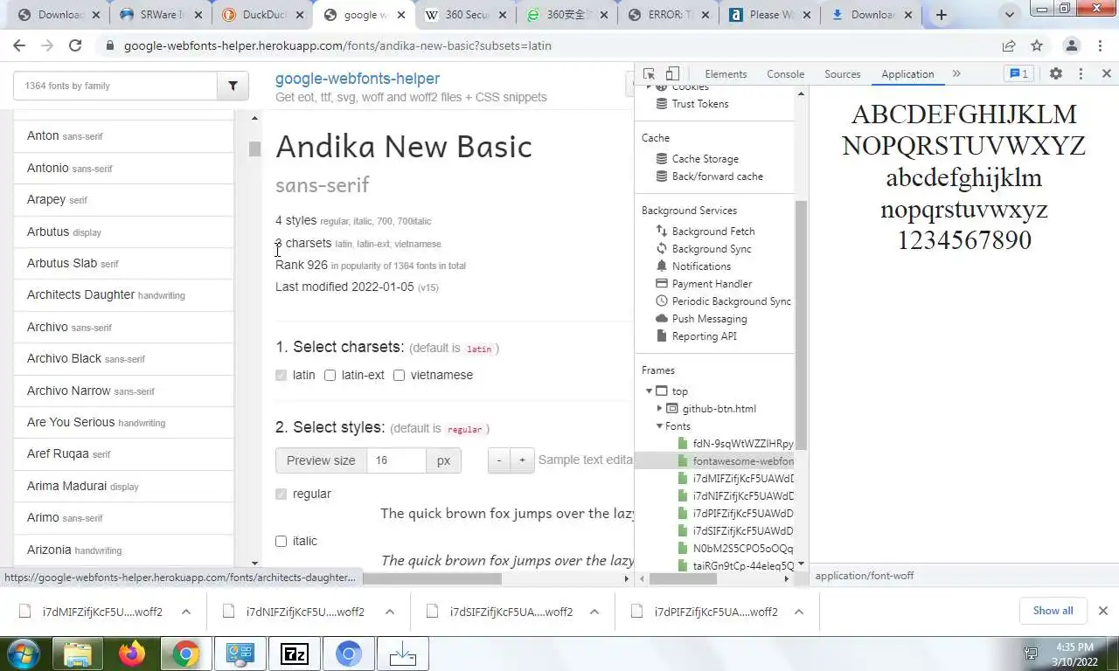Switch to the Console DevTools tab
1119x671 pixels.
785,74
